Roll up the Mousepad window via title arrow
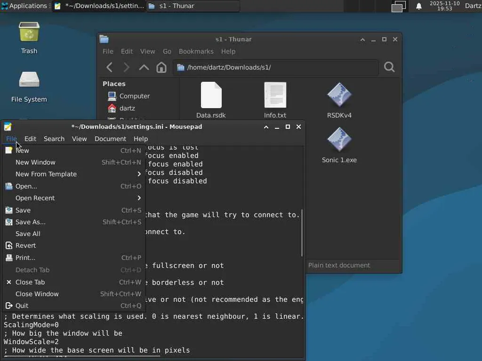The image size is (482, 361). (266, 127)
